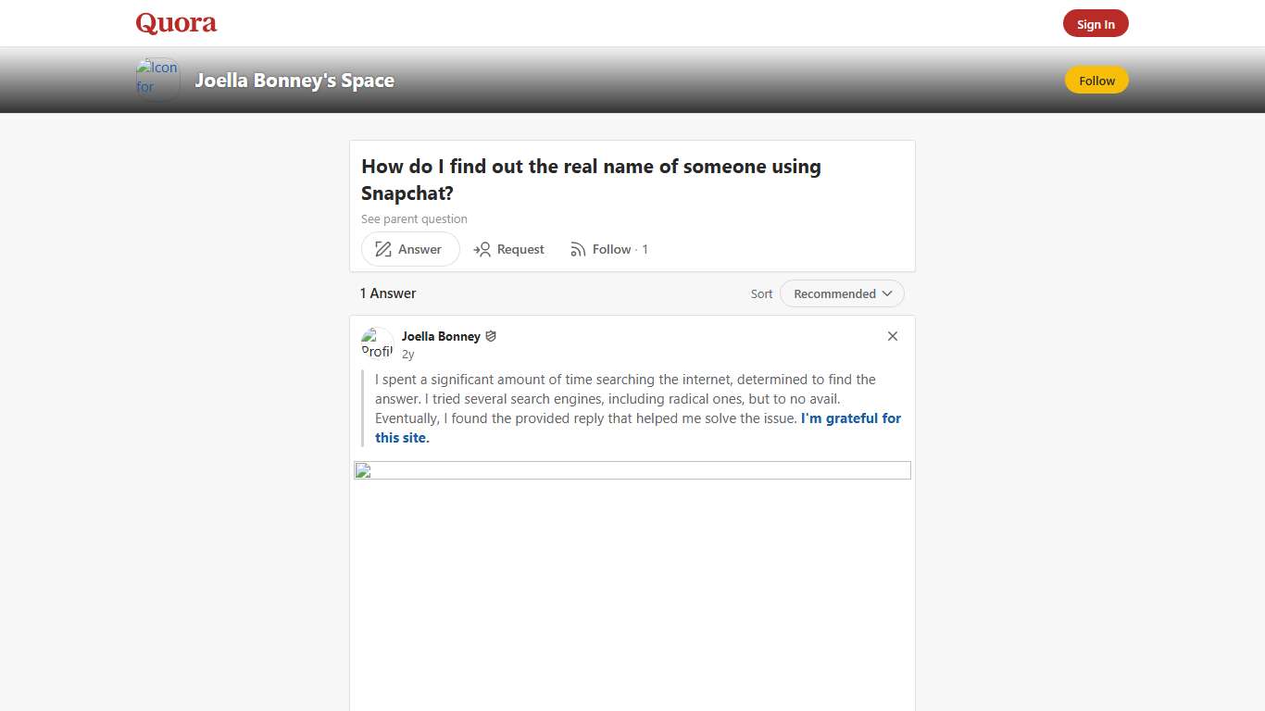Open the Space title Joella Bonney's Space
Viewport: 1265px width, 711px height.
coord(294,81)
